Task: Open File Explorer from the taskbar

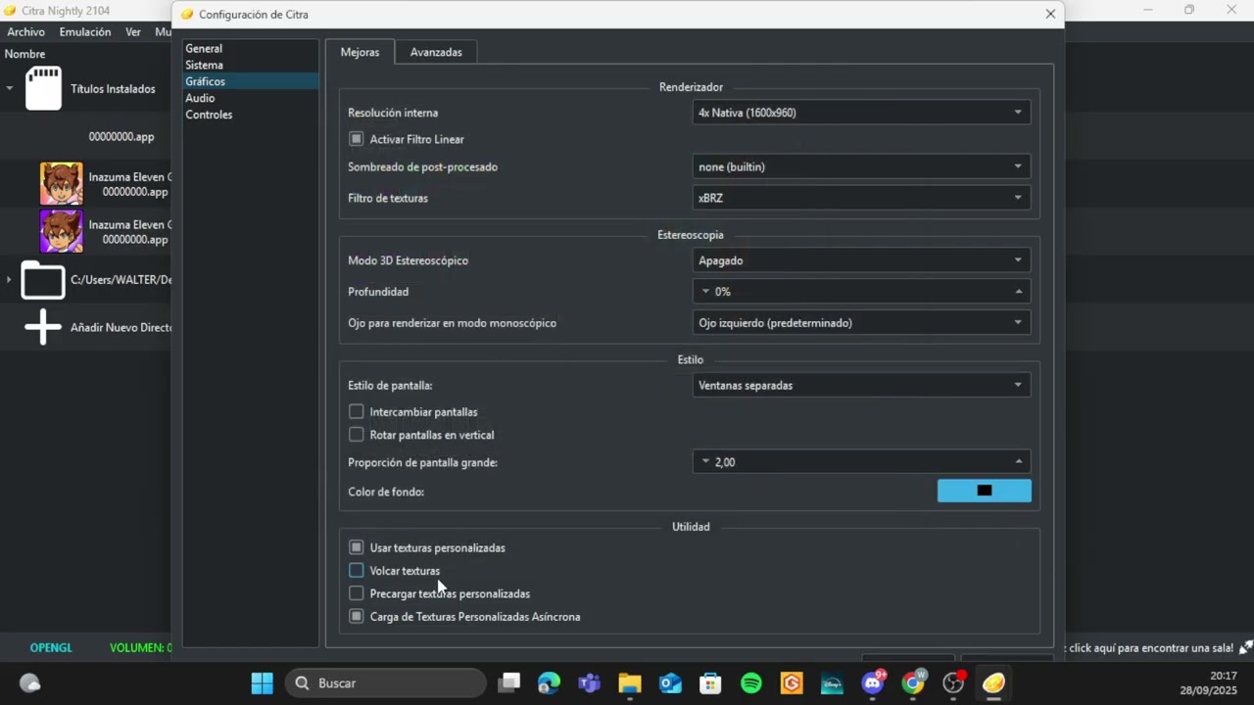Action: [629, 682]
